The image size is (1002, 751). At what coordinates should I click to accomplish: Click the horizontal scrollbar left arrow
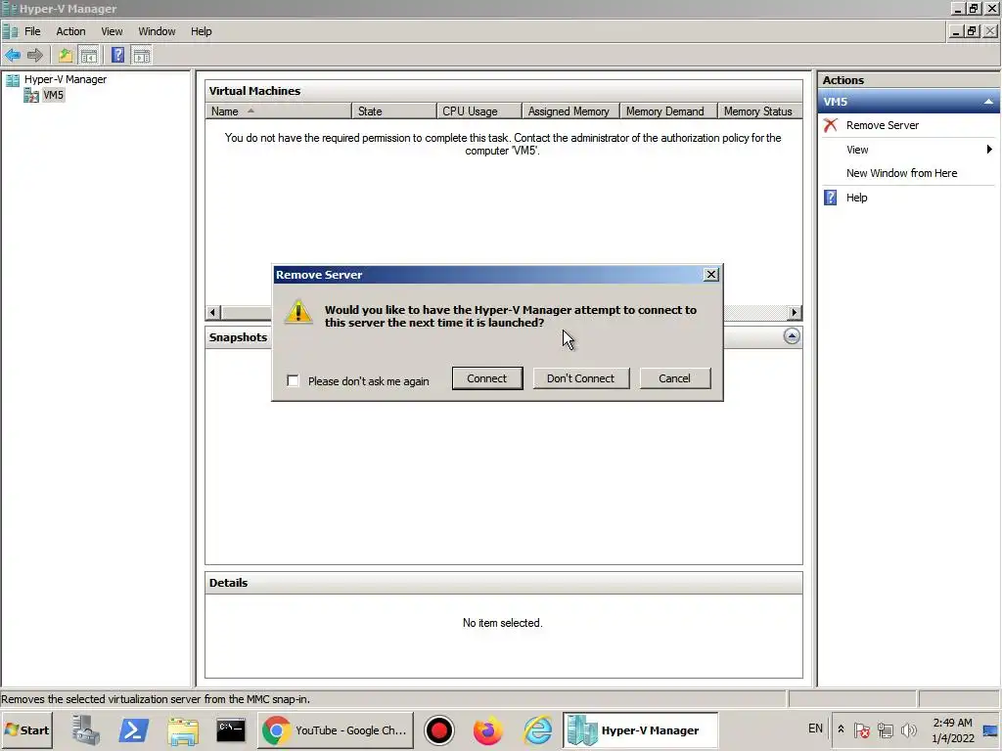coord(213,312)
